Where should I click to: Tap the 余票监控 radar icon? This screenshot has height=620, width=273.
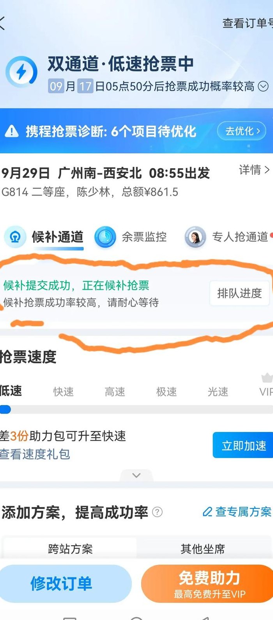point(105,237)
